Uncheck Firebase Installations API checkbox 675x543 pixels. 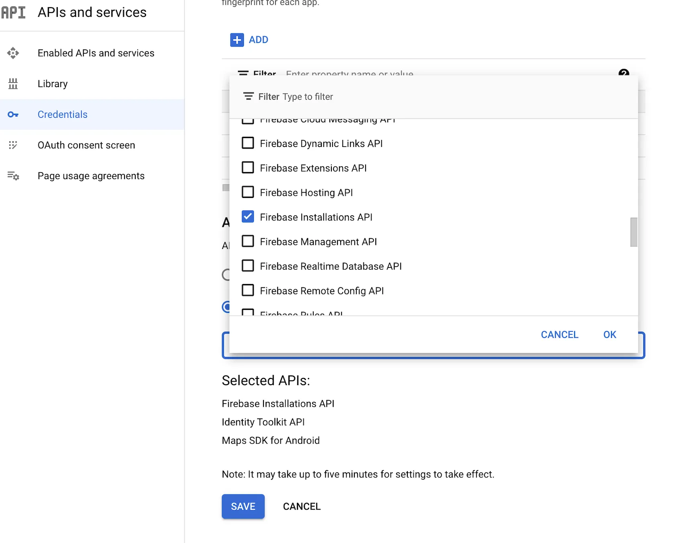click(x=248, y=217)
